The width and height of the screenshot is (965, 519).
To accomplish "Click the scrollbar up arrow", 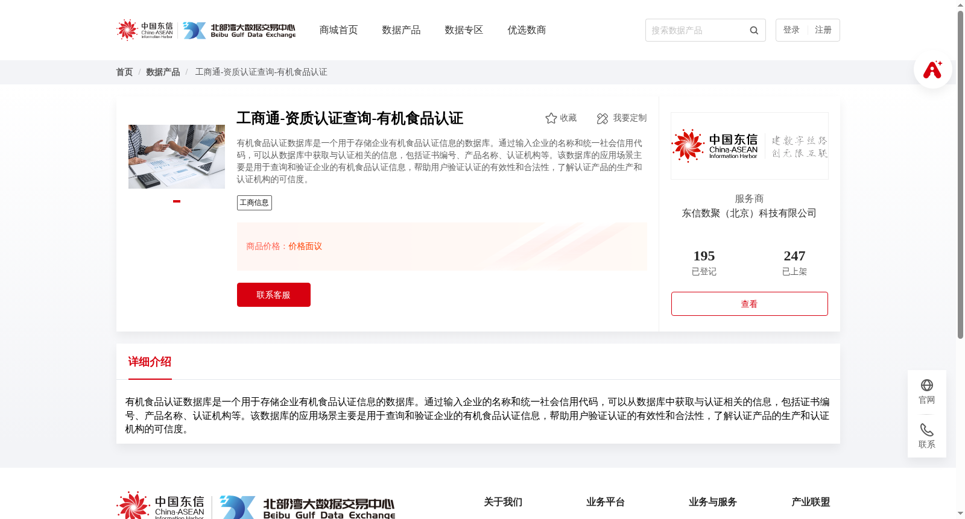I will (960, 5).
